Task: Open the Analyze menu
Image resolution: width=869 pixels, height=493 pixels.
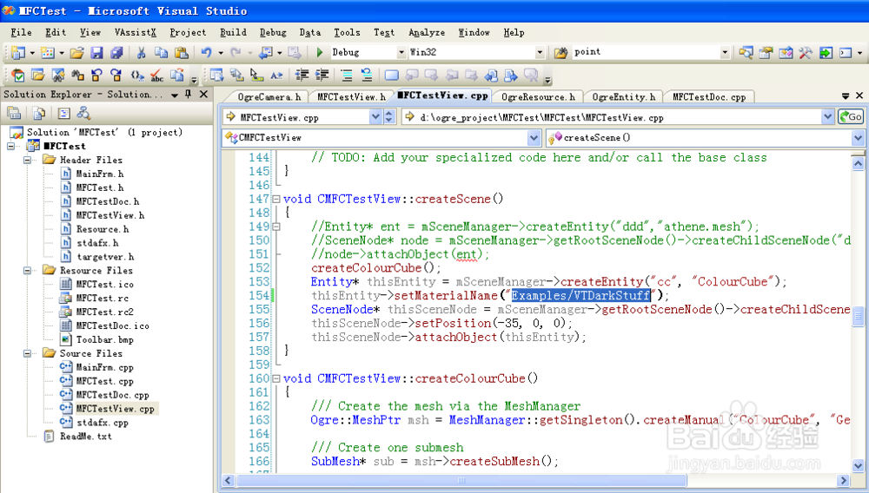Action: (x=427, y=33)
